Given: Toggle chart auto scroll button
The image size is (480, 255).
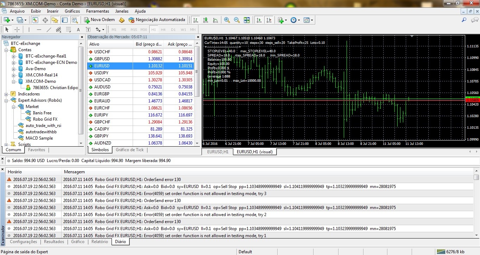Looking at the screenshot, I should point(259,20).
